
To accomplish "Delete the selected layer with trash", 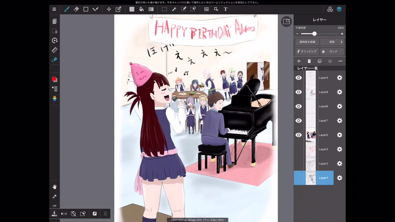I will coord(309,61).
